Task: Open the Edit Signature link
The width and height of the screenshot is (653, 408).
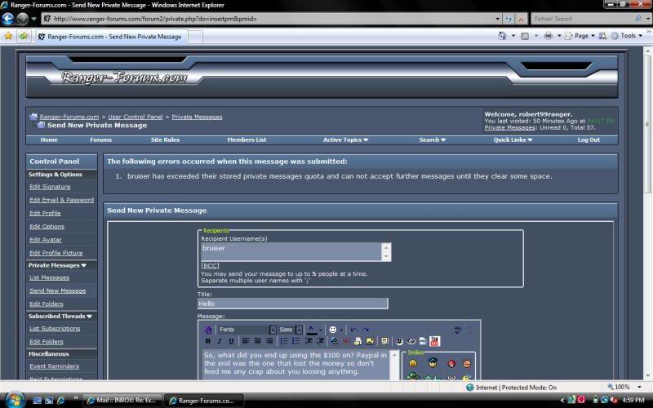Action: 50,187
